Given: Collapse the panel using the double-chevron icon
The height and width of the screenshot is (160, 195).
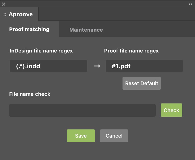Looking at the screenshot, I should point(190,4).
